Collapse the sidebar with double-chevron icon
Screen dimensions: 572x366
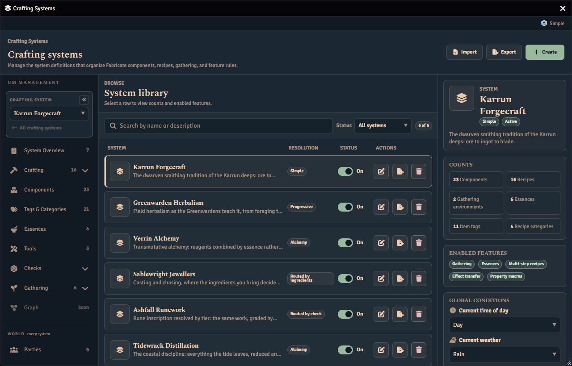tap(84, 100)
